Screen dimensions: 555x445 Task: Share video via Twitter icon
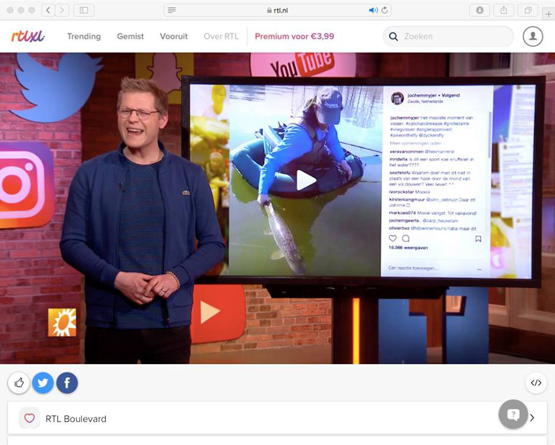pos(43,383)
